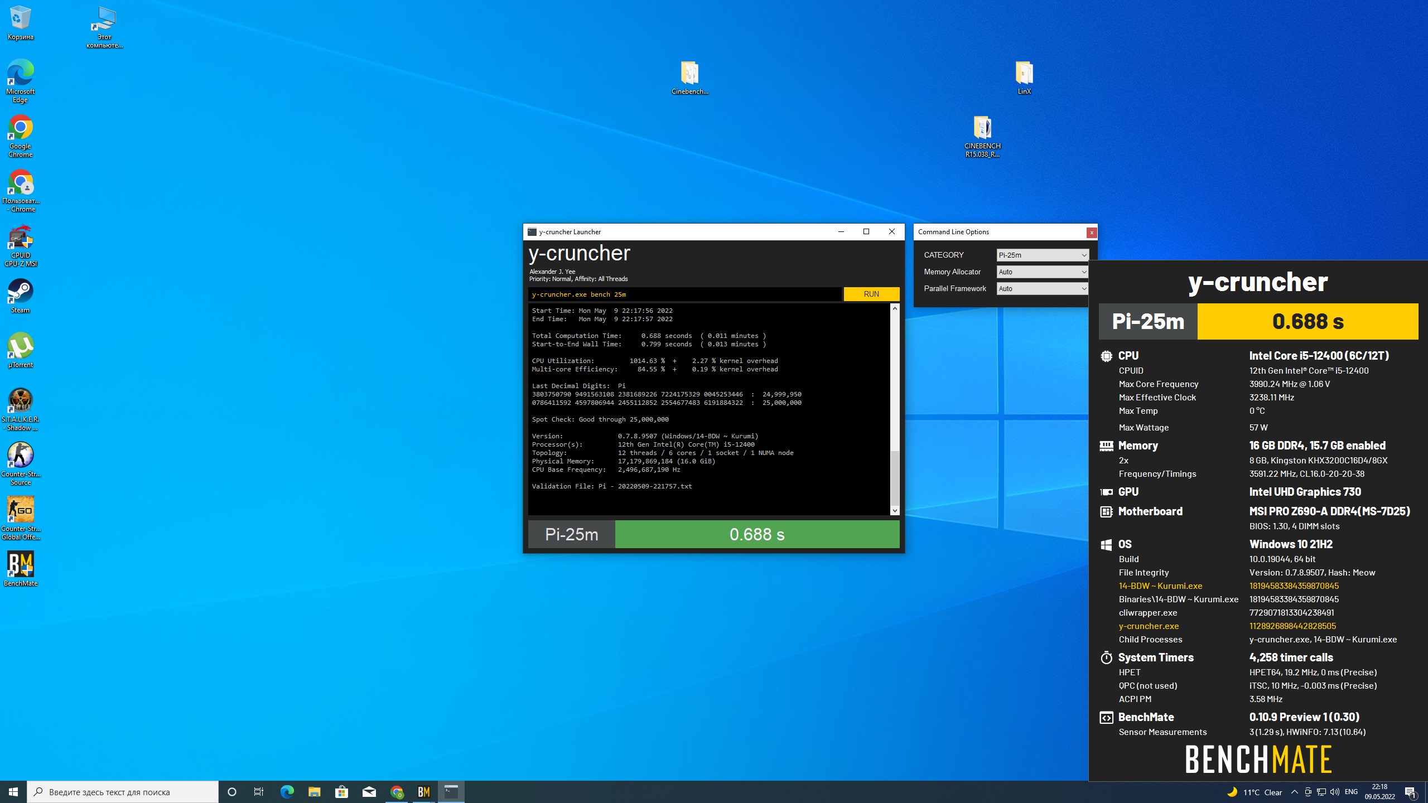This screenshot has height=803, width=1428.
Task: Open the notification center icon
Action: (x=1411, y=792)
